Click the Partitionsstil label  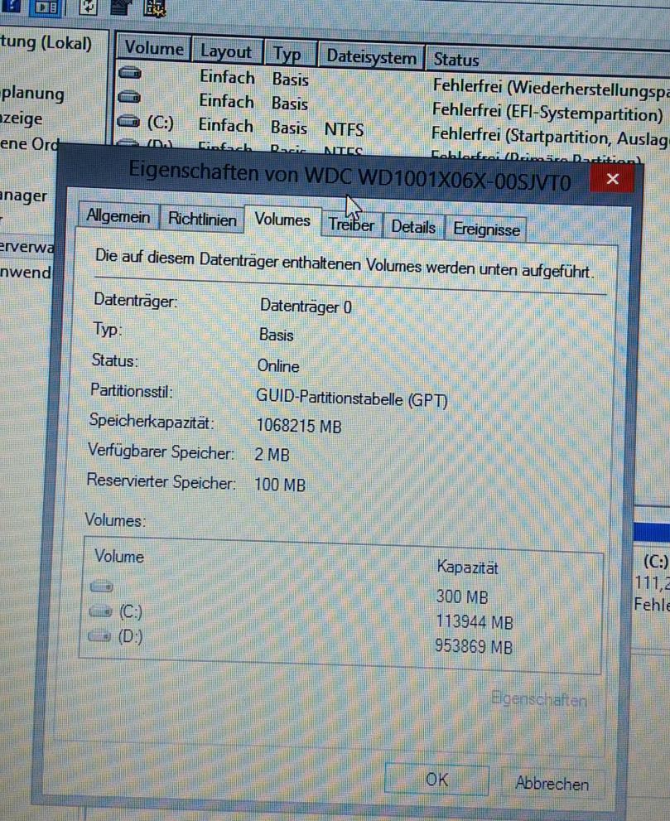(132, 390)
